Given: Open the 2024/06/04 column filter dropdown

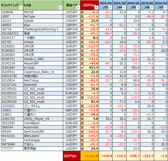Looking at the screenshot, I should (x=124, y=8).
